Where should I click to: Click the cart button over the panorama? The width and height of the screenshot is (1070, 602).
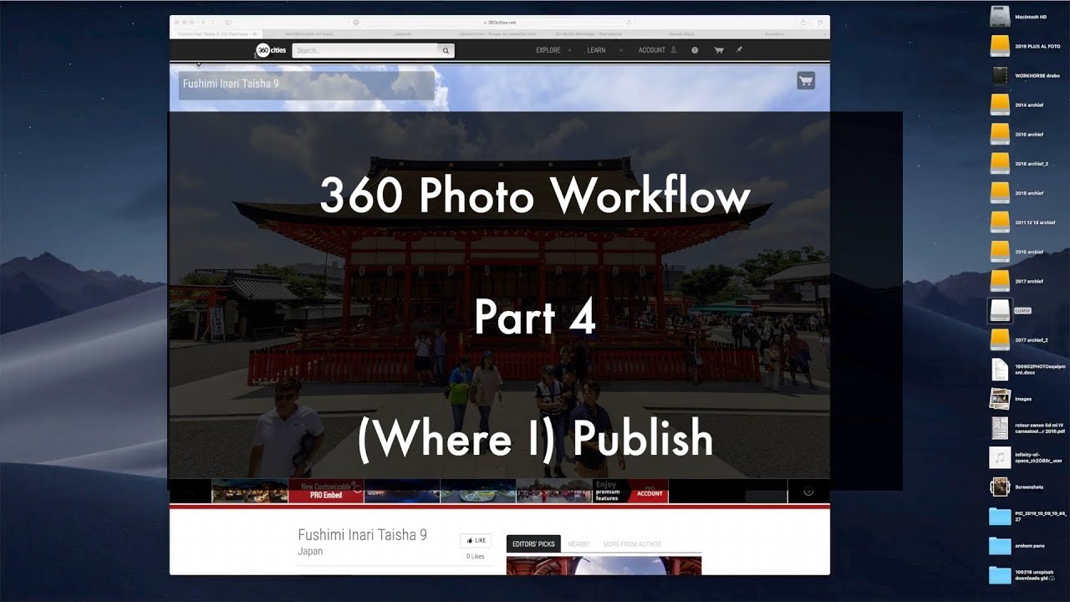pos(806,81)
